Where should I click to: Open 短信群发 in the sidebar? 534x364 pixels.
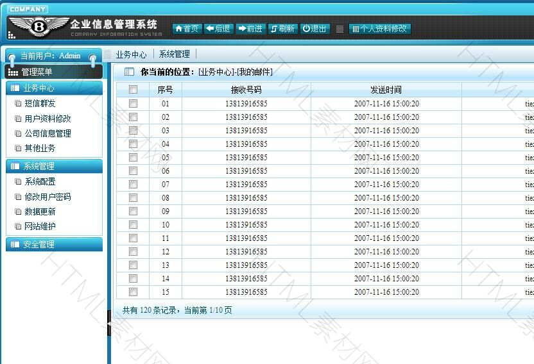[x=40, y=104]
